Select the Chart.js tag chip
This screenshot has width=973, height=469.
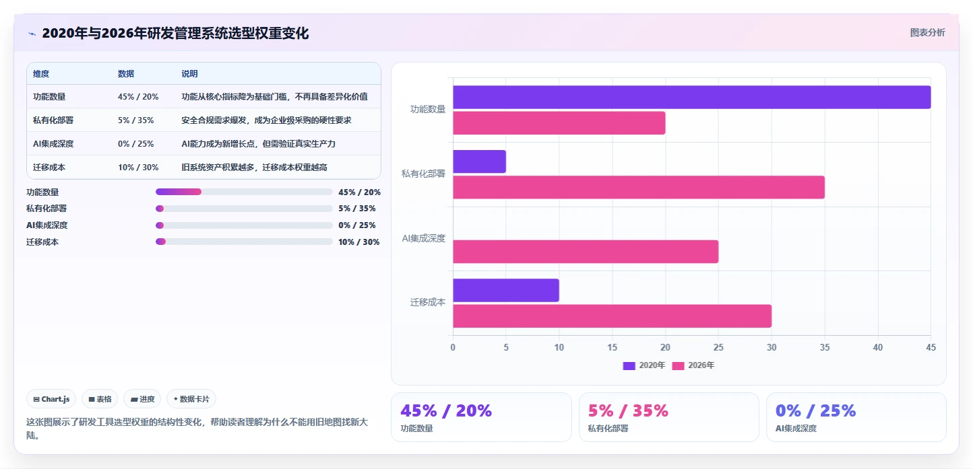[52, 399]
